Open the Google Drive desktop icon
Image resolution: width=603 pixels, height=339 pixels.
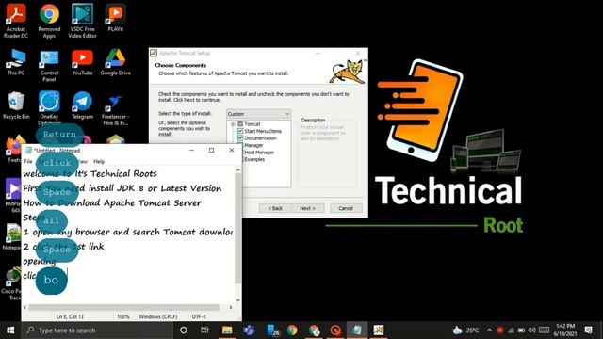[x=115, y=61]
